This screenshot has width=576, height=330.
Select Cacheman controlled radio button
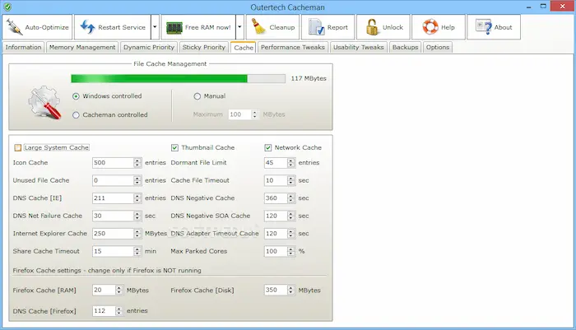(x=76, y=115)
